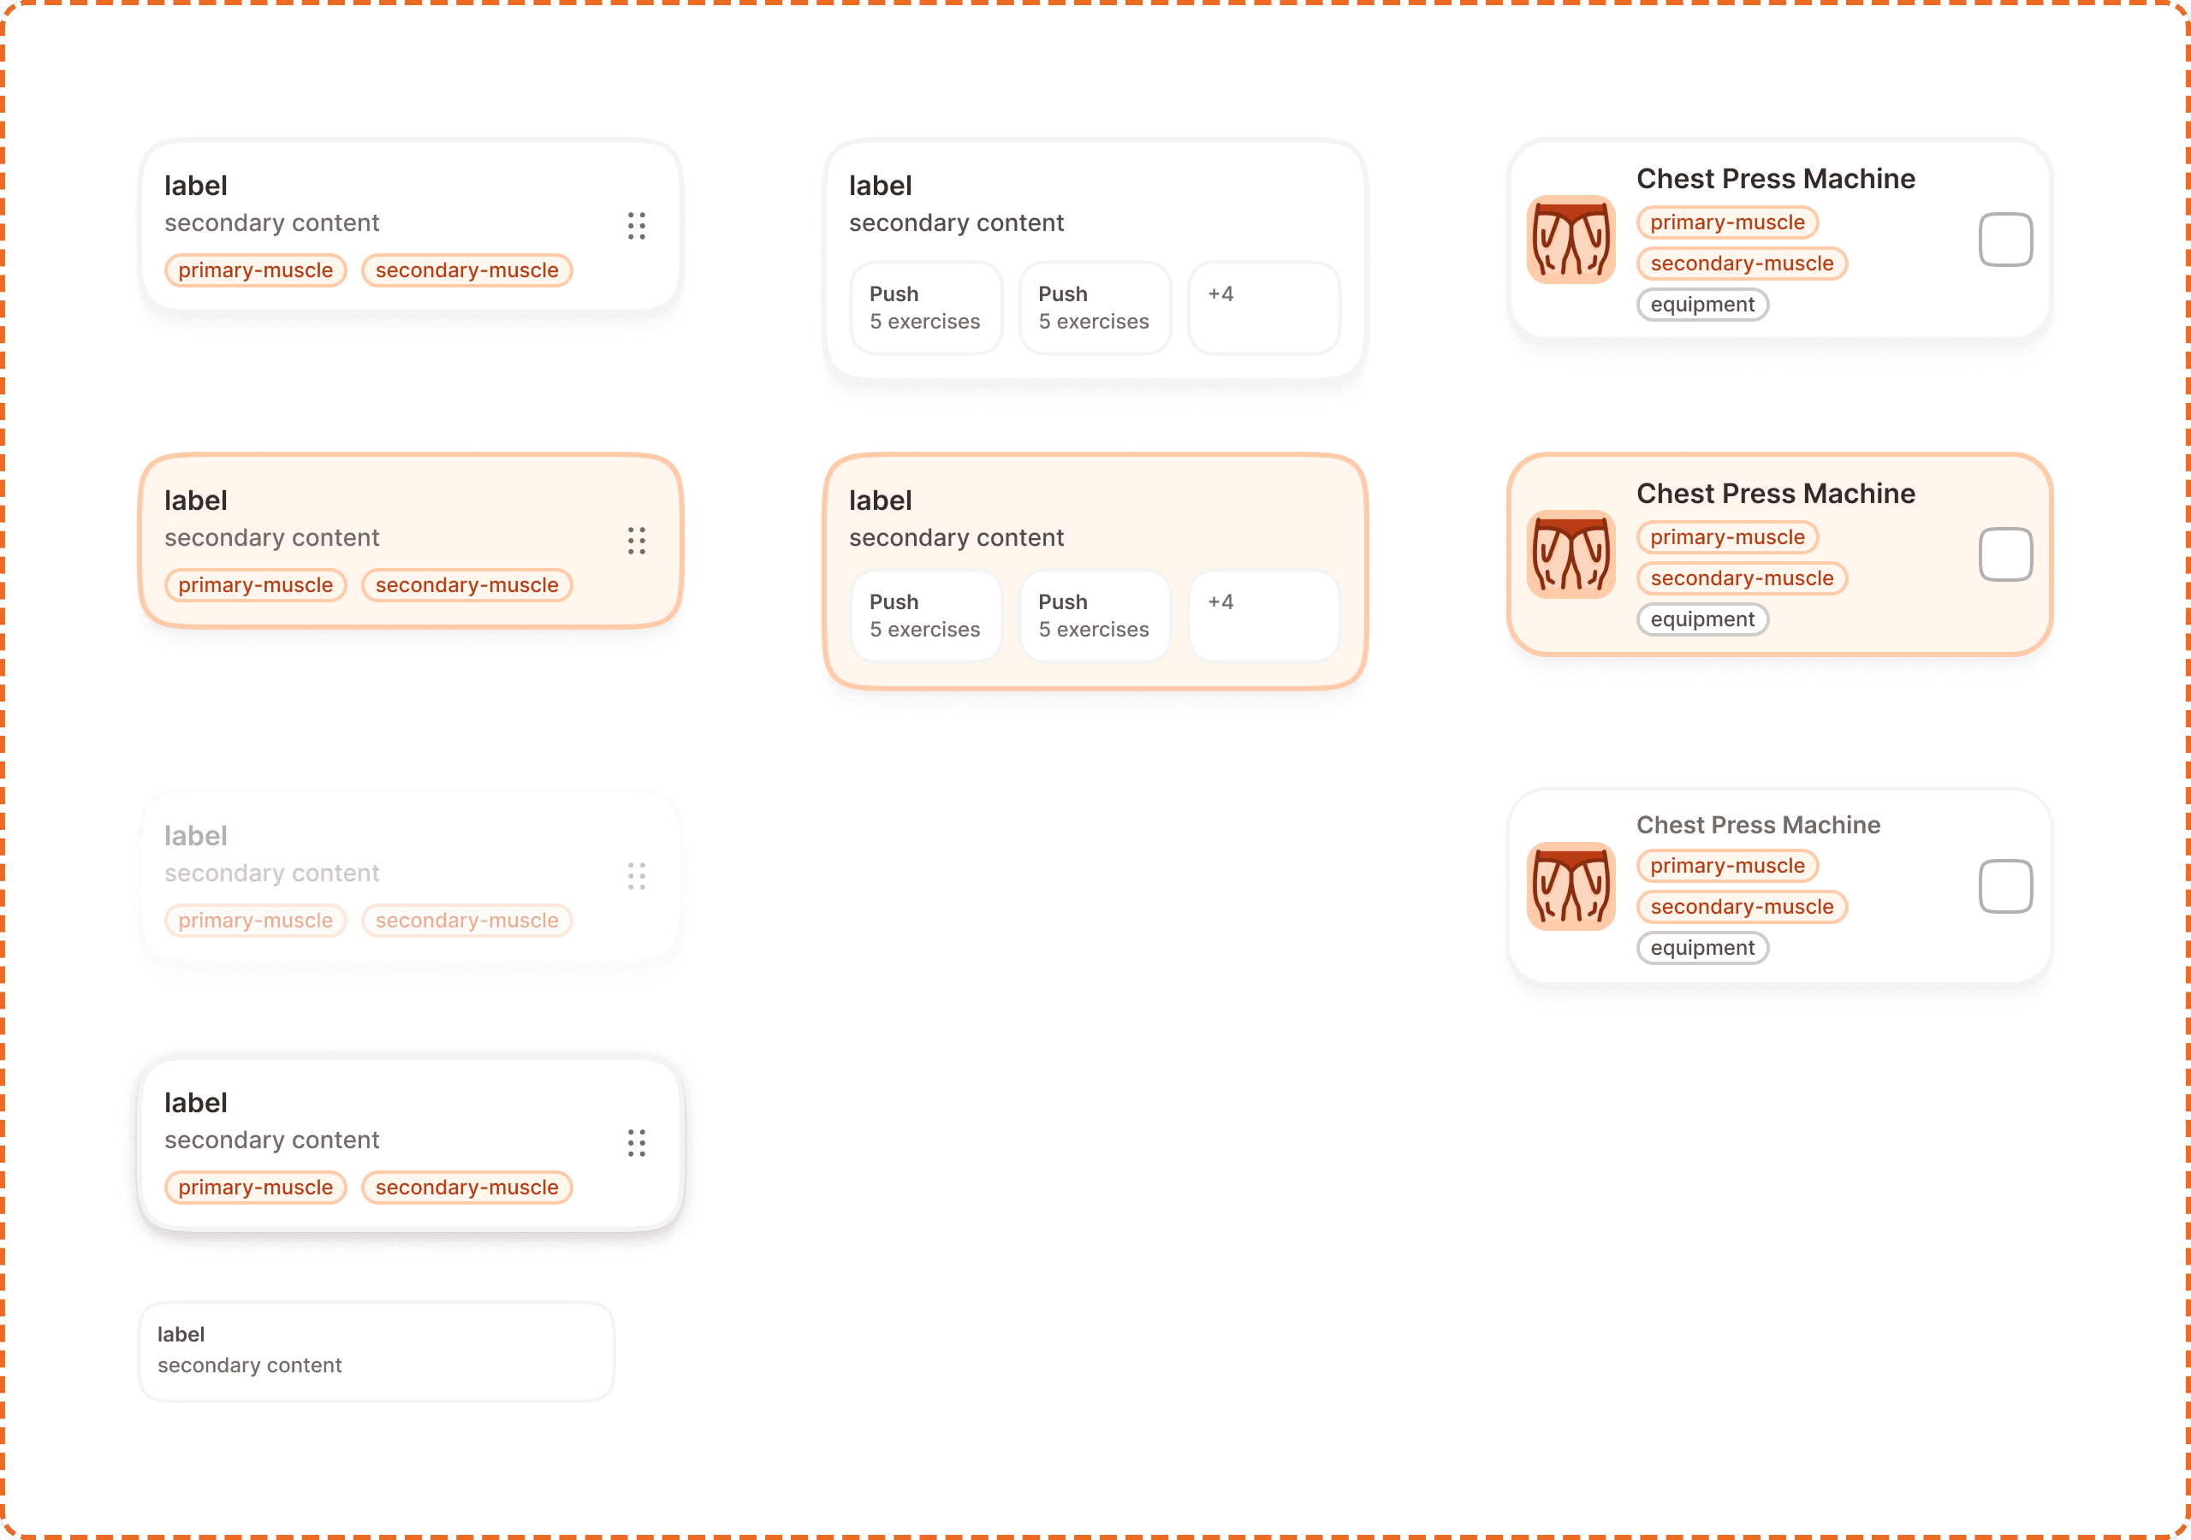Click muscle icon in highlighted Chest Press card
The width and height of the screenshot is (2191, 1540).
point(1571,554)
